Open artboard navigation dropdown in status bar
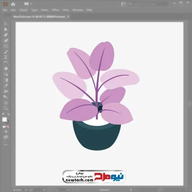 [x=68, y=190]
